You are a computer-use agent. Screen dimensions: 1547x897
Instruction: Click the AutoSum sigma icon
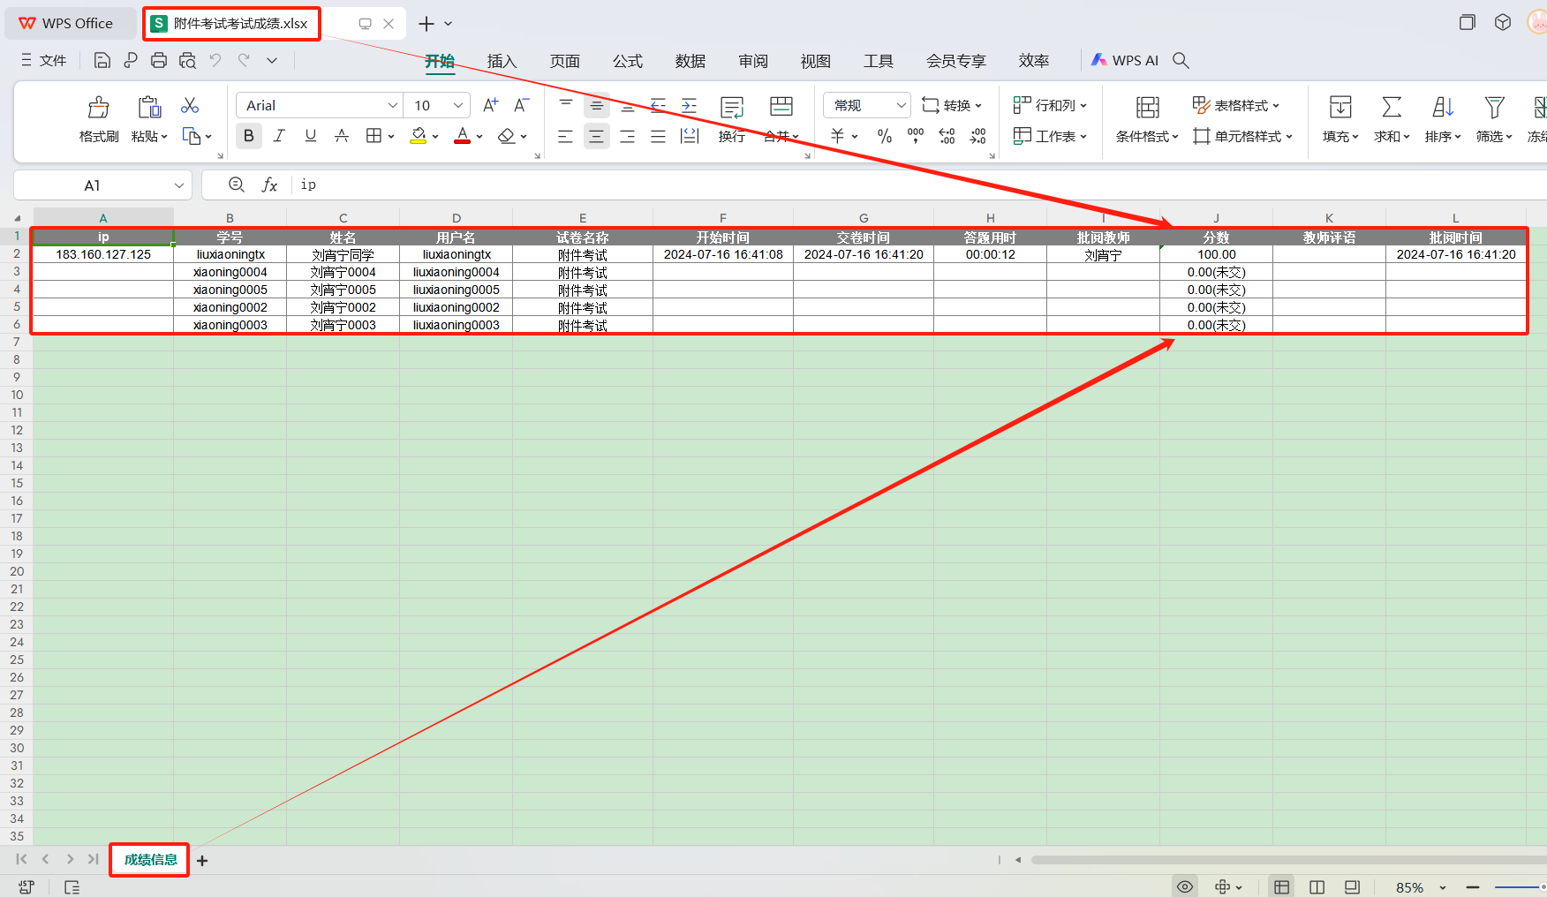pos(1391,108)
